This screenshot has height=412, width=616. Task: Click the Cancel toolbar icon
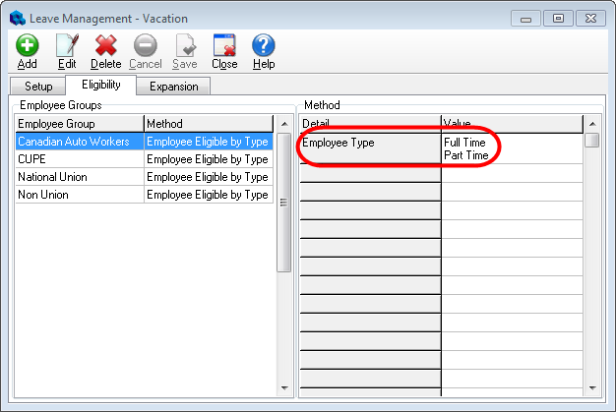pos(145,45)
